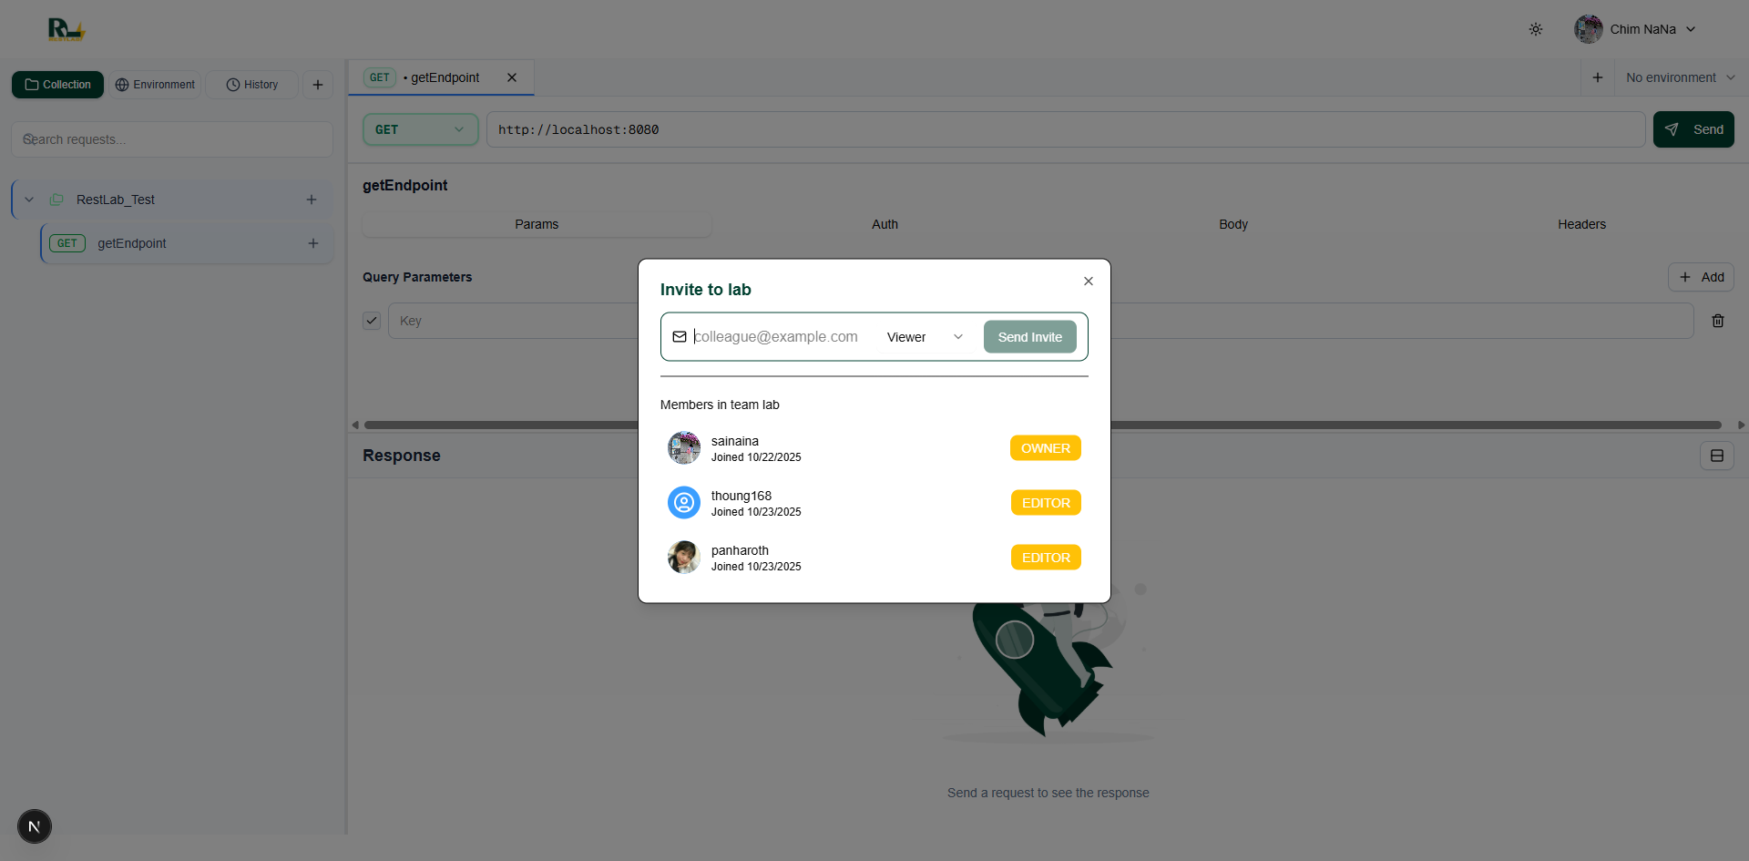
Task: Add item to RestLab_Test collection plus
Action: point(312,200)
